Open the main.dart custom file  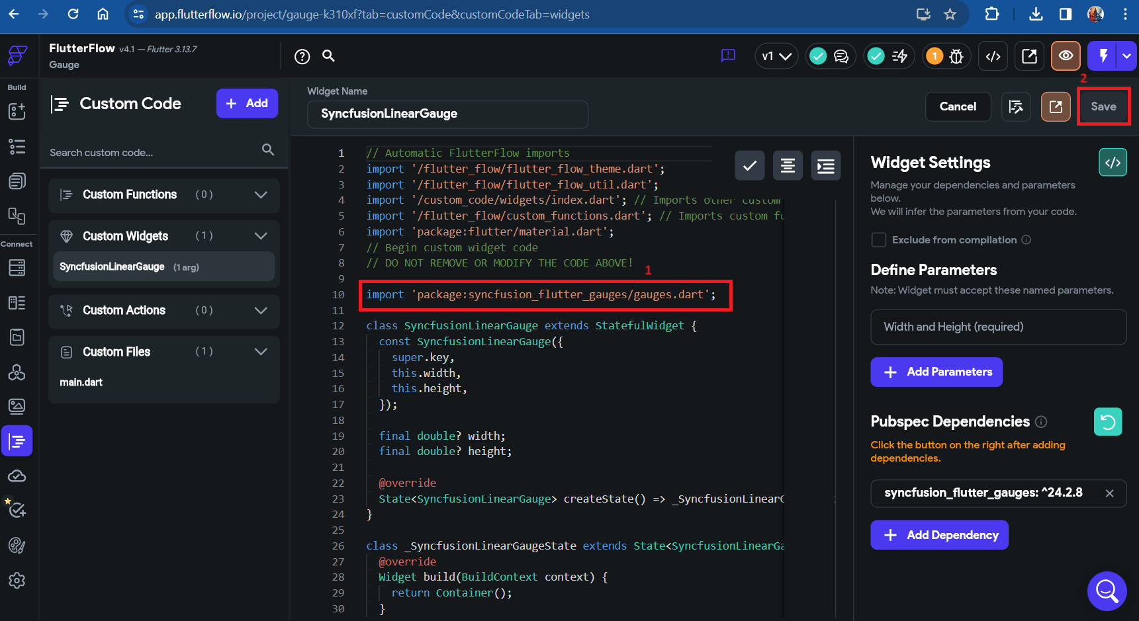pos(81,382)
